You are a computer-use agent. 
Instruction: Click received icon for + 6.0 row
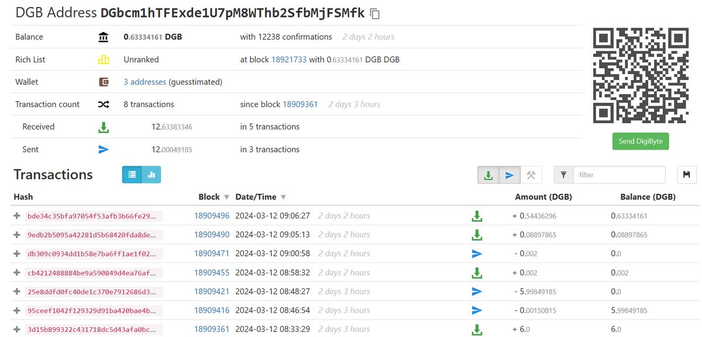477,329
